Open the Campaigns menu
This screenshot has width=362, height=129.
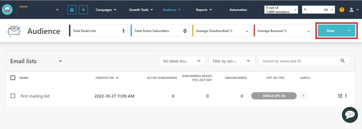pyautogui.click(x=106, y=10)
